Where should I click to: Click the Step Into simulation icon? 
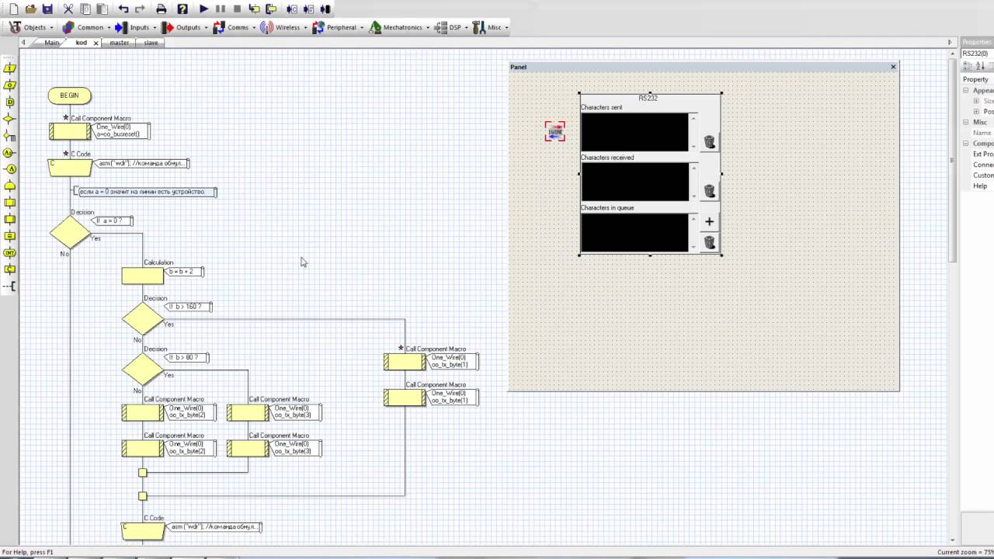pyautogui.click(x=254, y=9)
